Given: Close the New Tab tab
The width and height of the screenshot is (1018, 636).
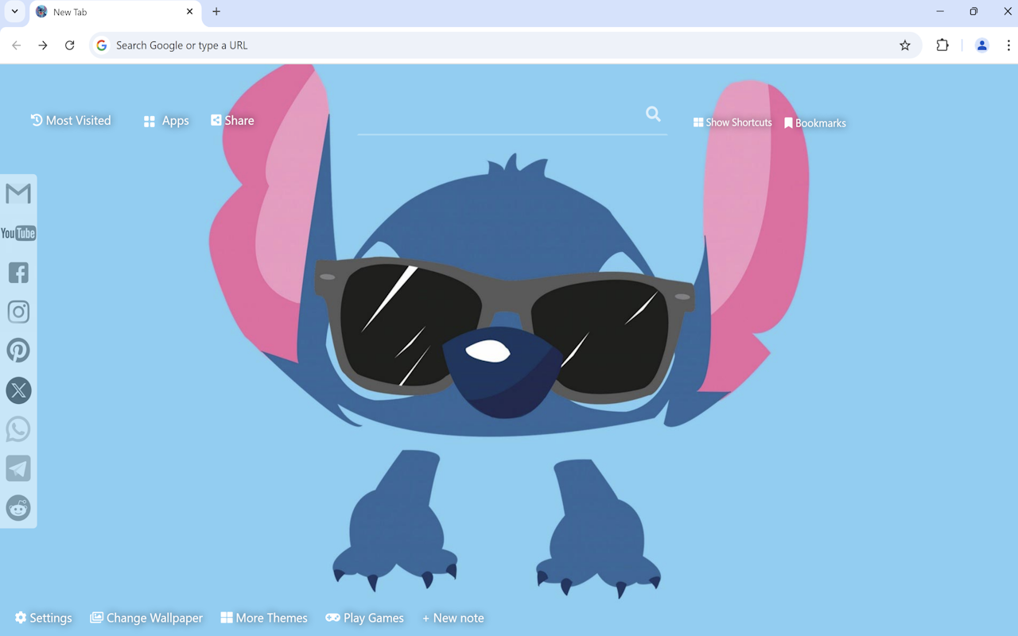Looking at the screenshot, I should [x=189, y=12].
